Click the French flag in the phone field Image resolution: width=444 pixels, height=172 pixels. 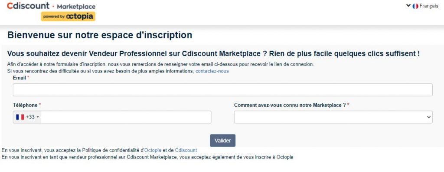pyautogui.click(x=20, y=117)
